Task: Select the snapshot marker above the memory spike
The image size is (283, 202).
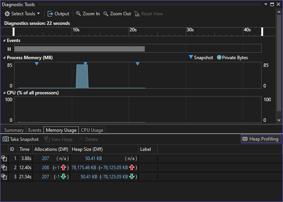Action: point(86,63)
